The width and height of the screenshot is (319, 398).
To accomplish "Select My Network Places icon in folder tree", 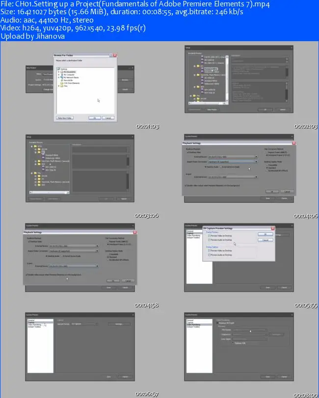I will pos(62,77).
